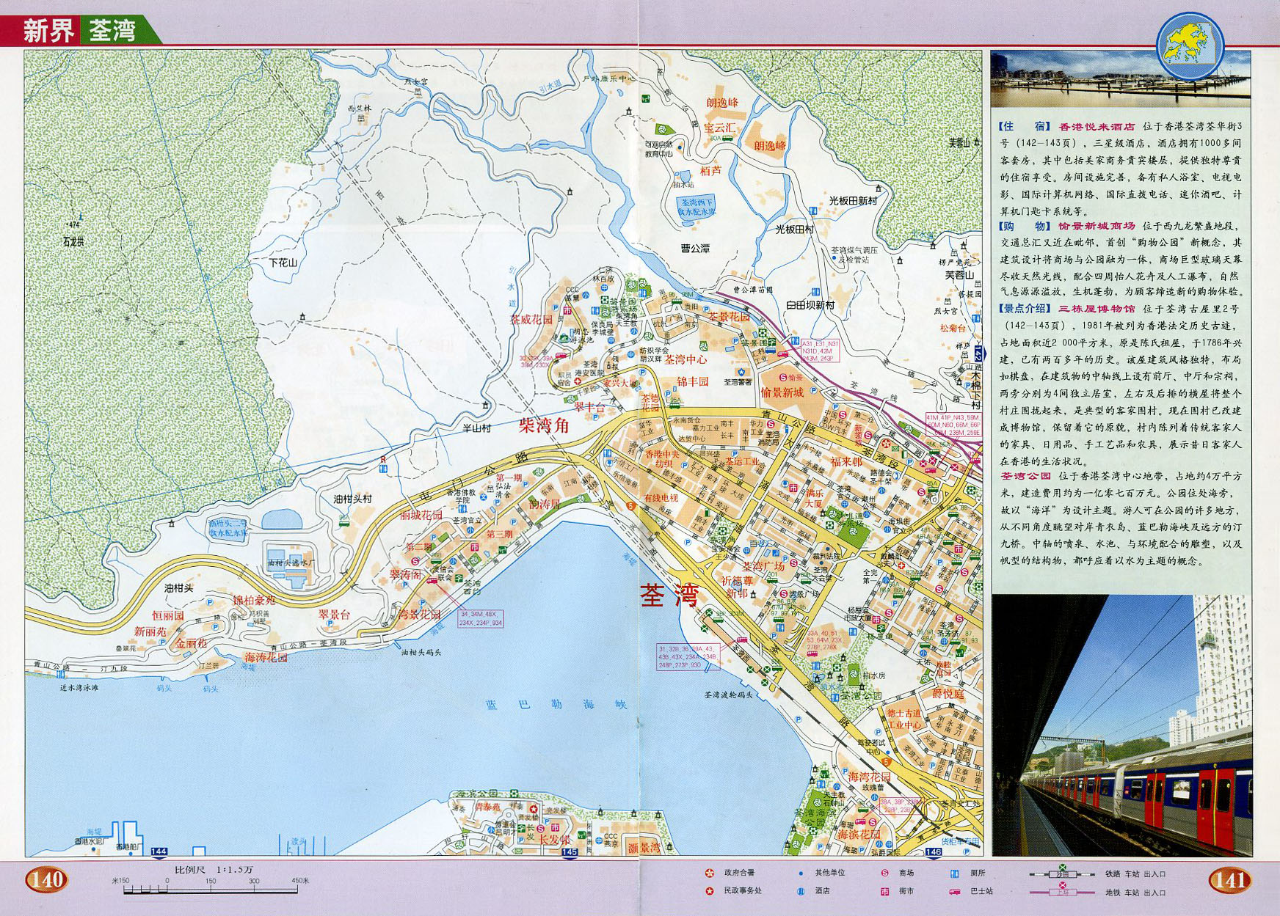The width and height of the screenshot is (1280, 916).
Task: Click the page 140 number badge
Action: (46, 879)
